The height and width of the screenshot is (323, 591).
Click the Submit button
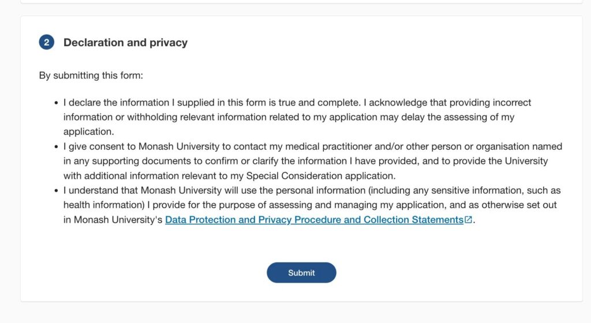tap(301, 273)
